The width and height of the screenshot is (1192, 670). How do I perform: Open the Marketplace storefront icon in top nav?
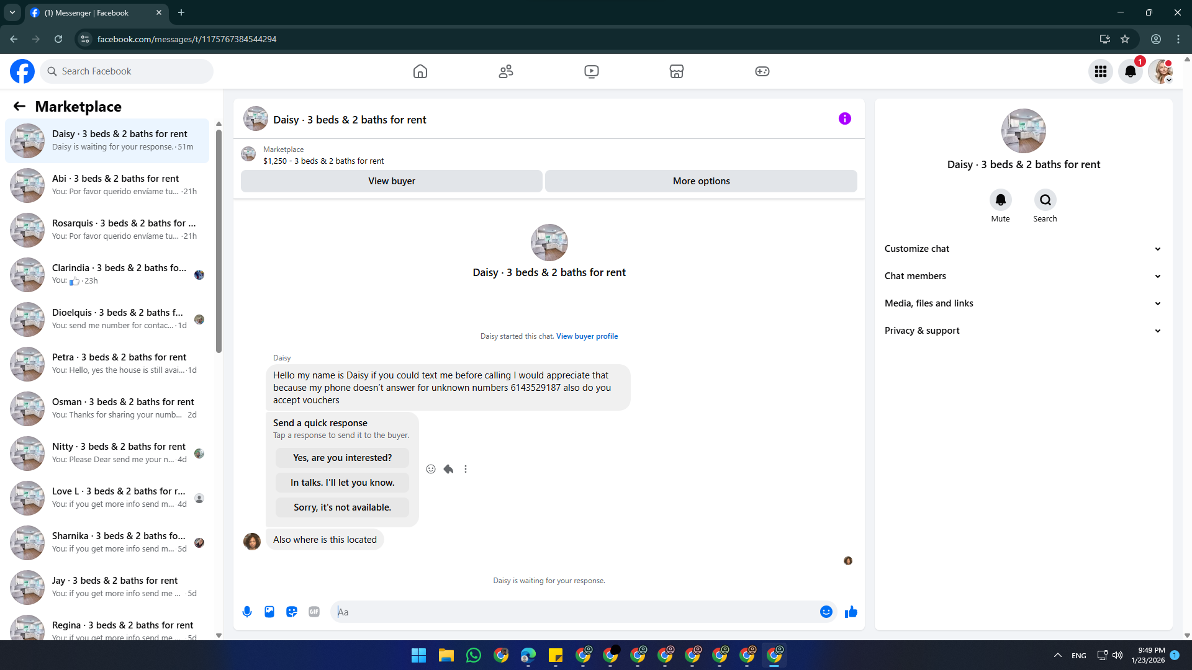(x=676, y=71)
